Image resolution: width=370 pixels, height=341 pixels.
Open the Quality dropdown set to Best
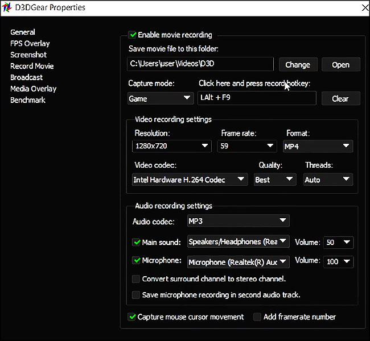click(x=275, y=180)
